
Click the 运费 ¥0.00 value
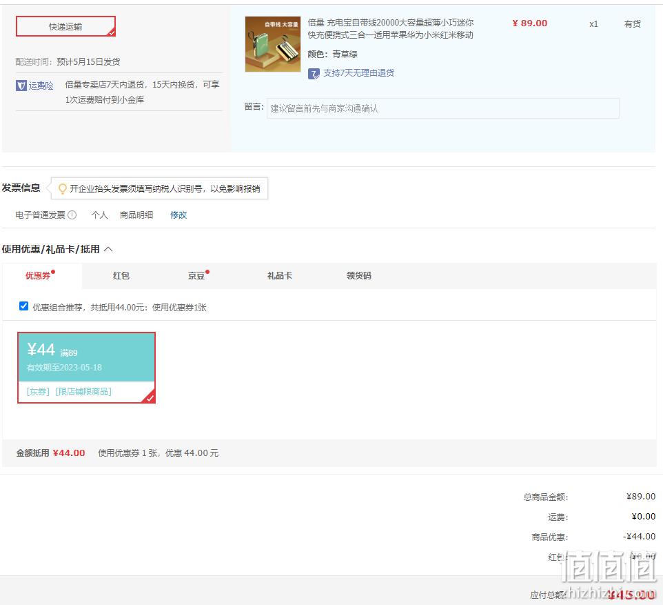coord(644,517)
